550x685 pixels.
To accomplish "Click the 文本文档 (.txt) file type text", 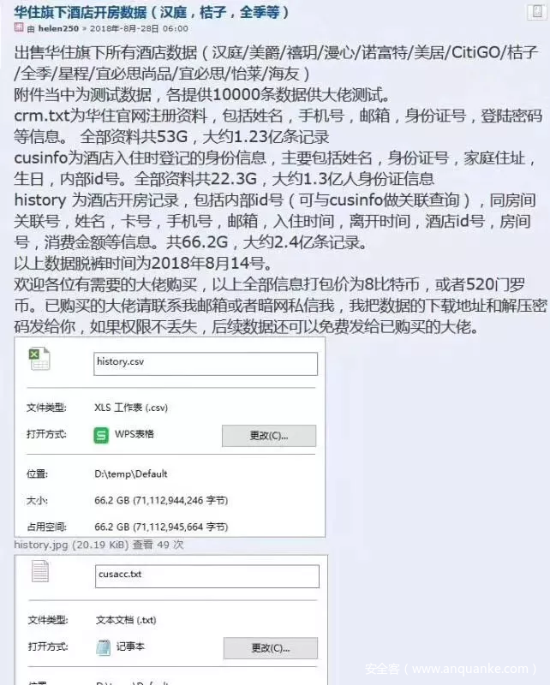I will (x=126, y=620).
